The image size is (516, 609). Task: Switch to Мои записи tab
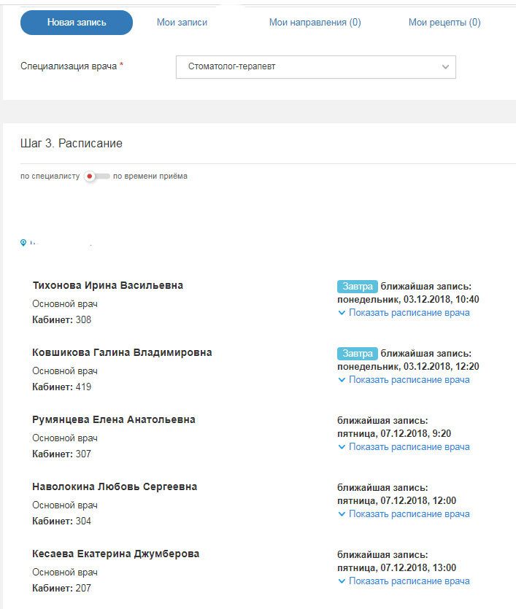182,23
